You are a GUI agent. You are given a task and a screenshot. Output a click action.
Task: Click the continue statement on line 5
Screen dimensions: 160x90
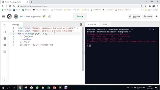pyautogui.click(x=27, y=39)
